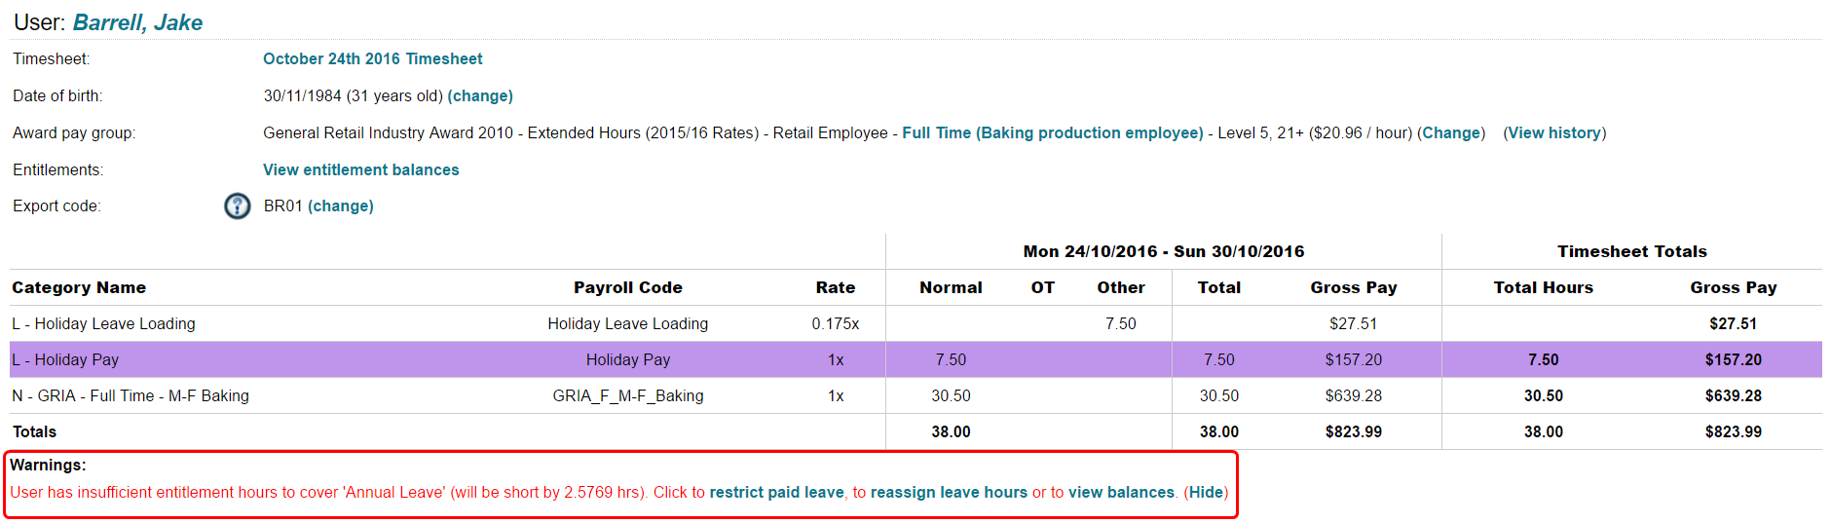The height and width of the screenshot is (523, 1831).
Task: Click the OT column header
Action: pos(1043,288)
